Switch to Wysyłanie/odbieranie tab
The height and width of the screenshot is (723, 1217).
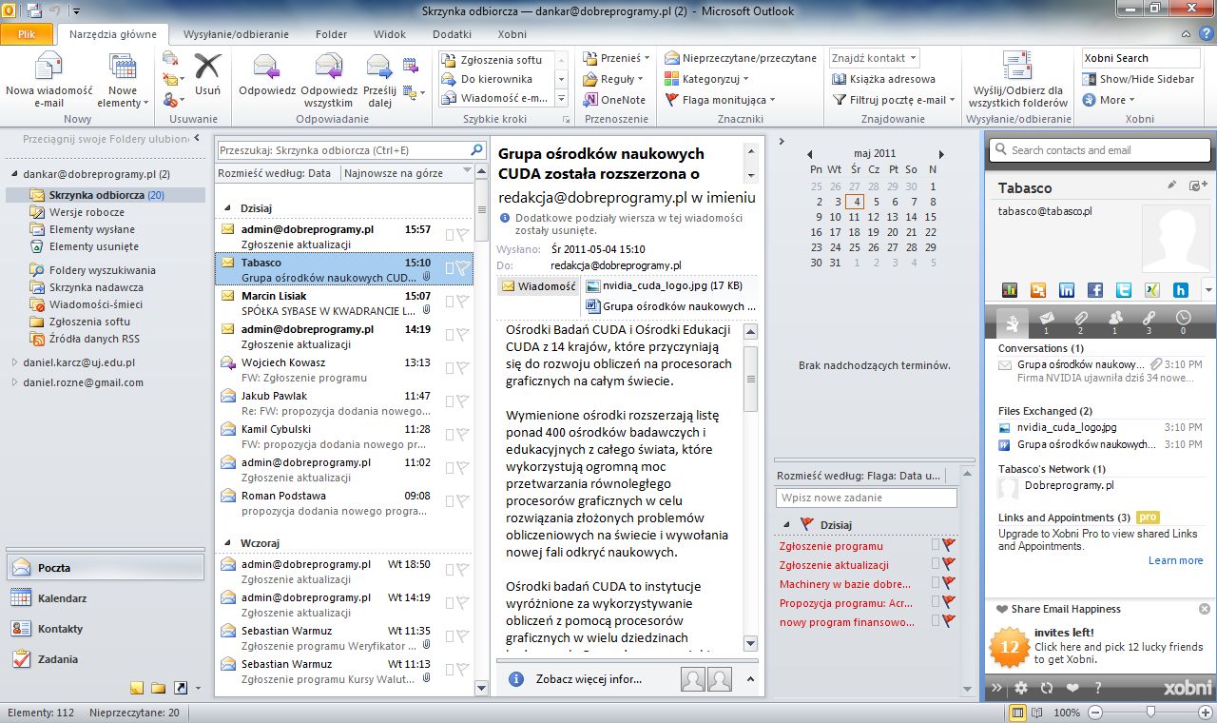pos(236,34)
